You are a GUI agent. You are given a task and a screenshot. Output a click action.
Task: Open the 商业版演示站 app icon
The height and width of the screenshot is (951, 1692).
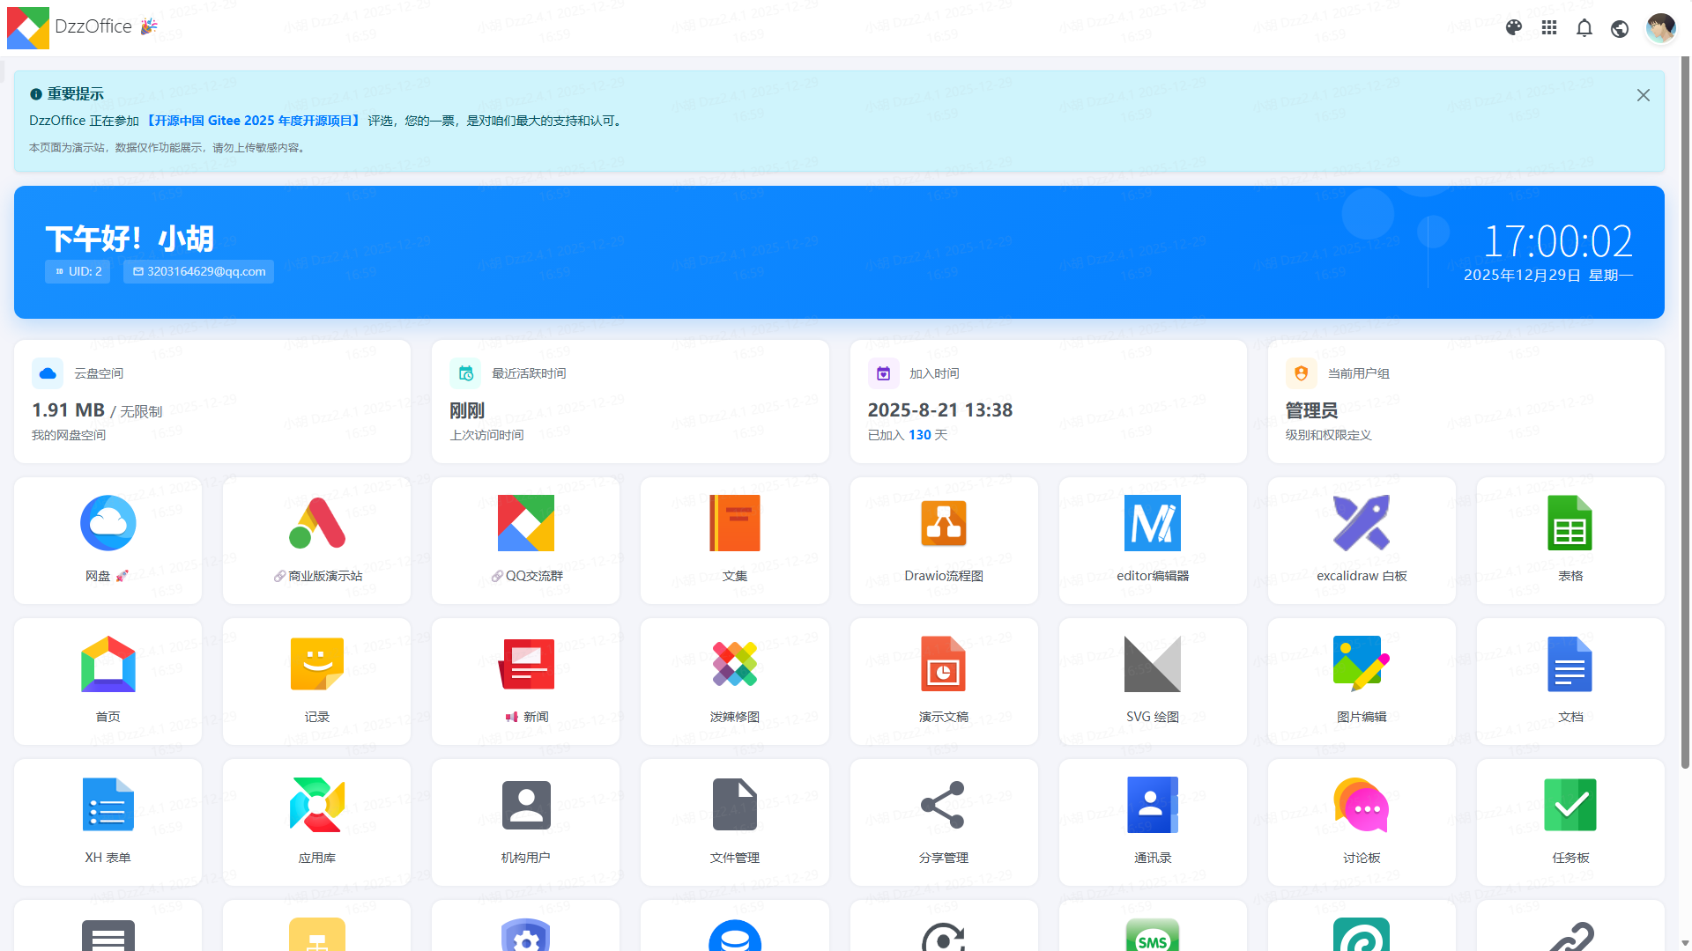point(316,540)
